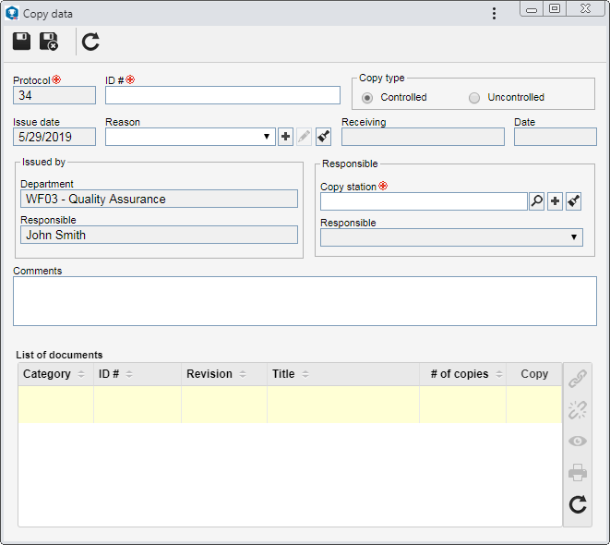The height and width of the screenshot is (545, 610).
Task: Clear the Reason field with brush icon
Action: point(323,137)
